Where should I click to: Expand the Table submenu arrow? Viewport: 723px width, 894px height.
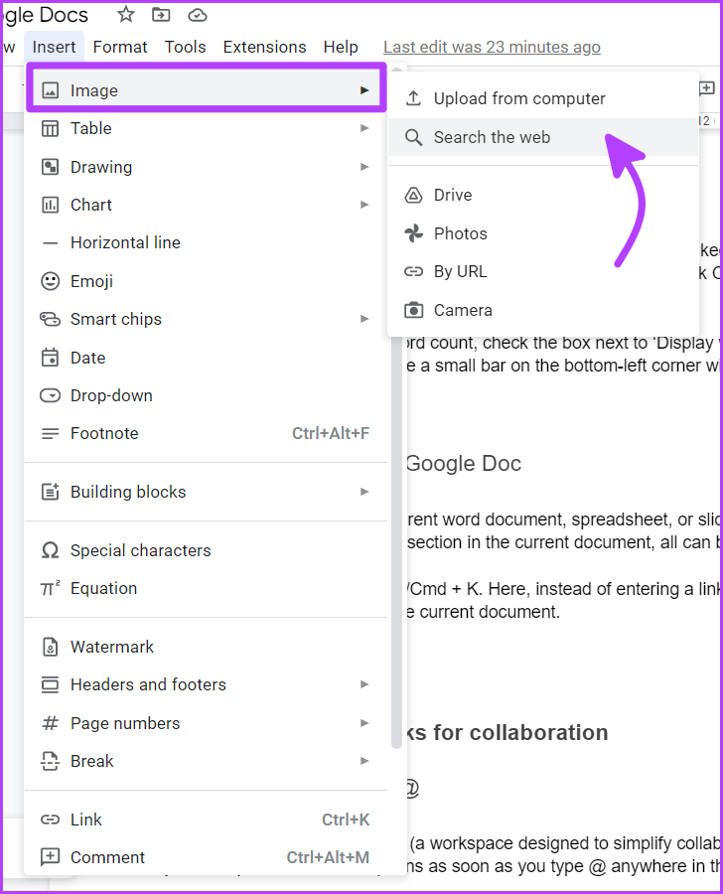pos(364,128)
